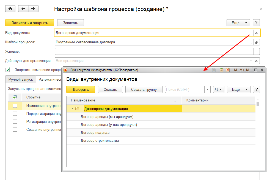The height and width of the screenshot is (184, 267).
Task: Click the Действует для организации input field
Action: pyautogui.click(x=151, y=61)
